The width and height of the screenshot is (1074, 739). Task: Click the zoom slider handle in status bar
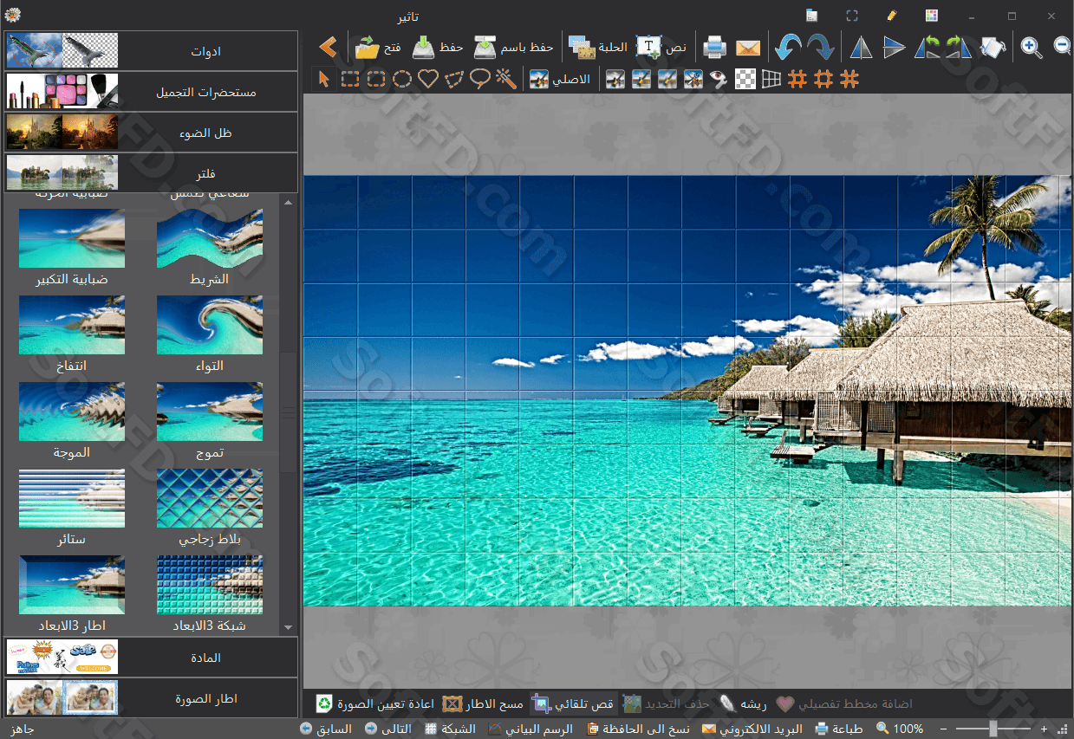(x=993, y=729)
